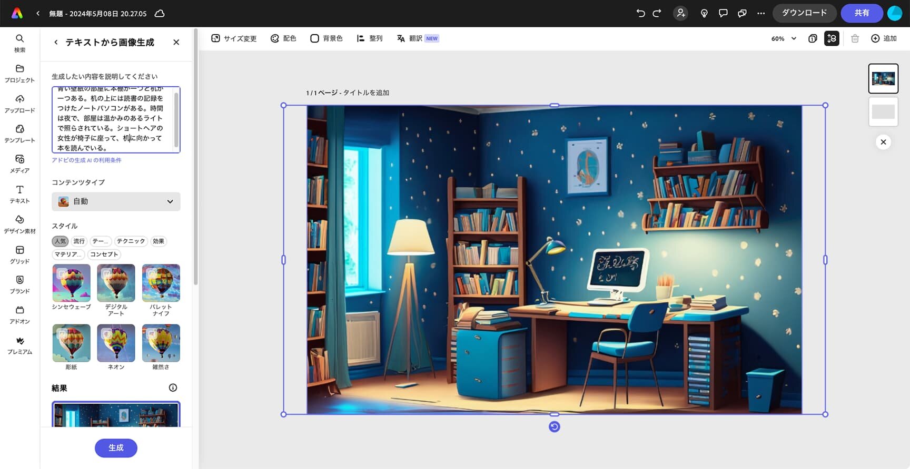This screenshot has width=910, height=469.
Task: Click the ダウンロード download button
Action: [804, 13]
